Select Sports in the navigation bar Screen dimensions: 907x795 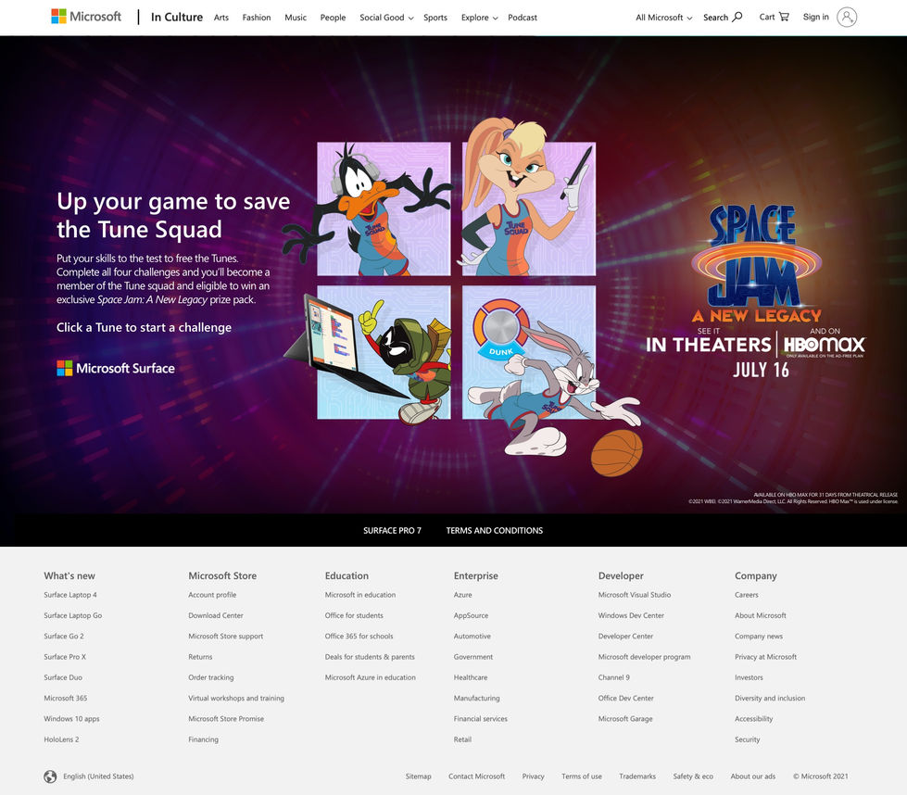(x=435, y=18)
